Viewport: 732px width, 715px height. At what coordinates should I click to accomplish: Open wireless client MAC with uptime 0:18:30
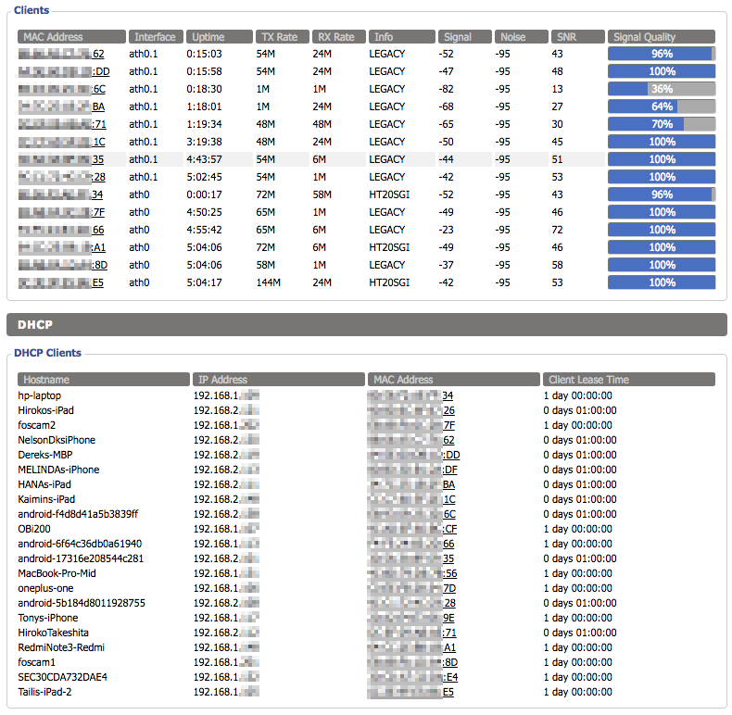click(61, 89)
